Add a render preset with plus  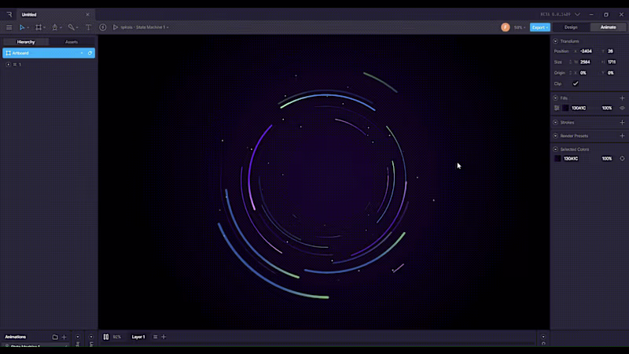tap(622, 135)
